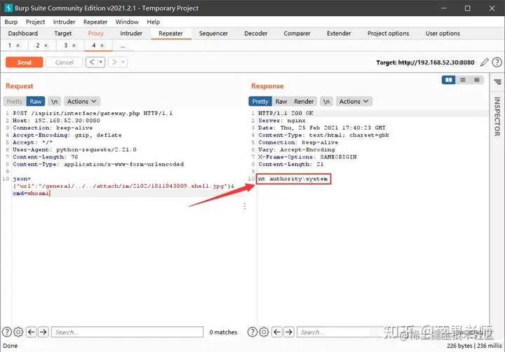Open help icon next to target
This screenshot has width=505, height=352.
coord(497,62)
